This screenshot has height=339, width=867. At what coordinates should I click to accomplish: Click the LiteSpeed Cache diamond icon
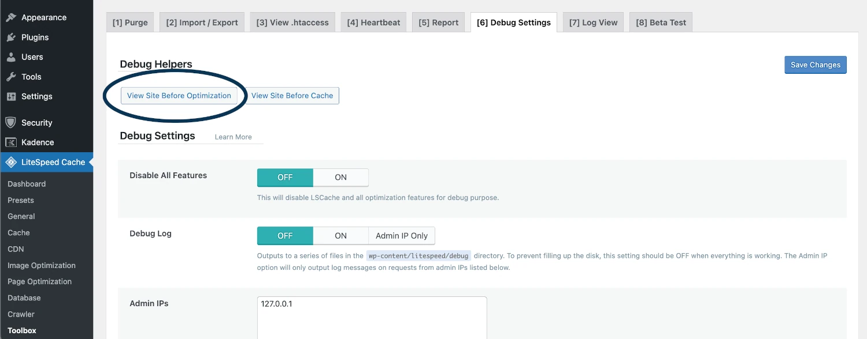click(x=10, y=162)
